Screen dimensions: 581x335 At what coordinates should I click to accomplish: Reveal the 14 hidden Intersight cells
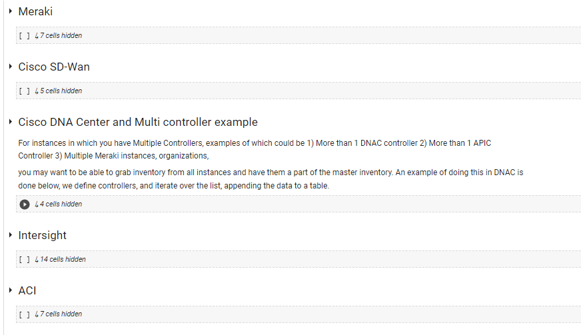click(63, 260)
